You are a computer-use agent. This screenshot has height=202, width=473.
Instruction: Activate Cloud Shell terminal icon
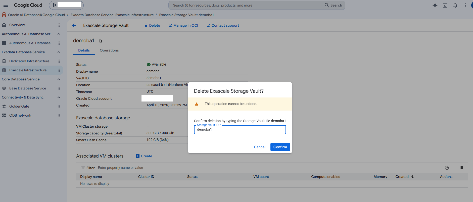445,5
